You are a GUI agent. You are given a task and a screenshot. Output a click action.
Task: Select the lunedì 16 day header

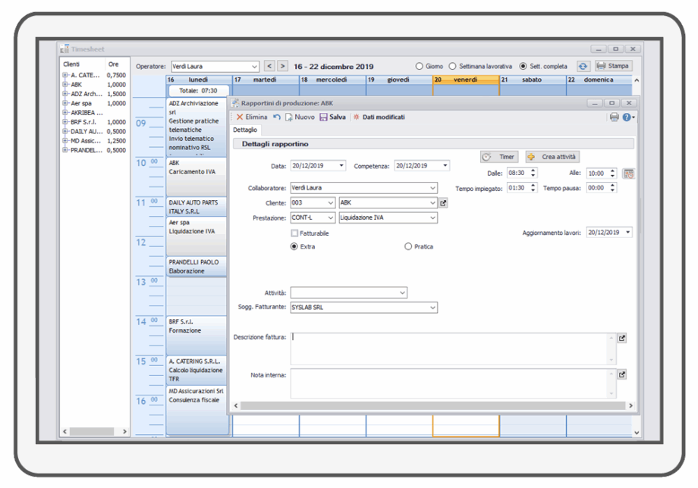click(x=199, y=80)
